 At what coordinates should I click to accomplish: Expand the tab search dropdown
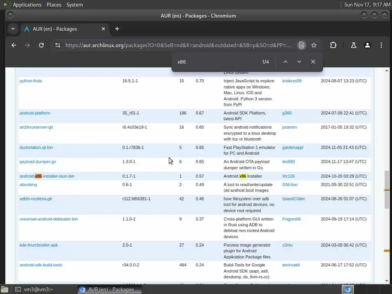(13, 29)
